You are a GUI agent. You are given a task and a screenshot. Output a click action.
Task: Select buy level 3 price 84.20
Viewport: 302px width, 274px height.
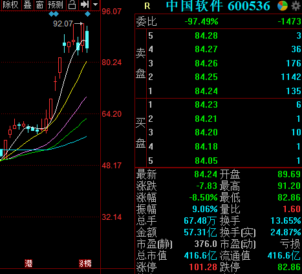coord(206,132)
